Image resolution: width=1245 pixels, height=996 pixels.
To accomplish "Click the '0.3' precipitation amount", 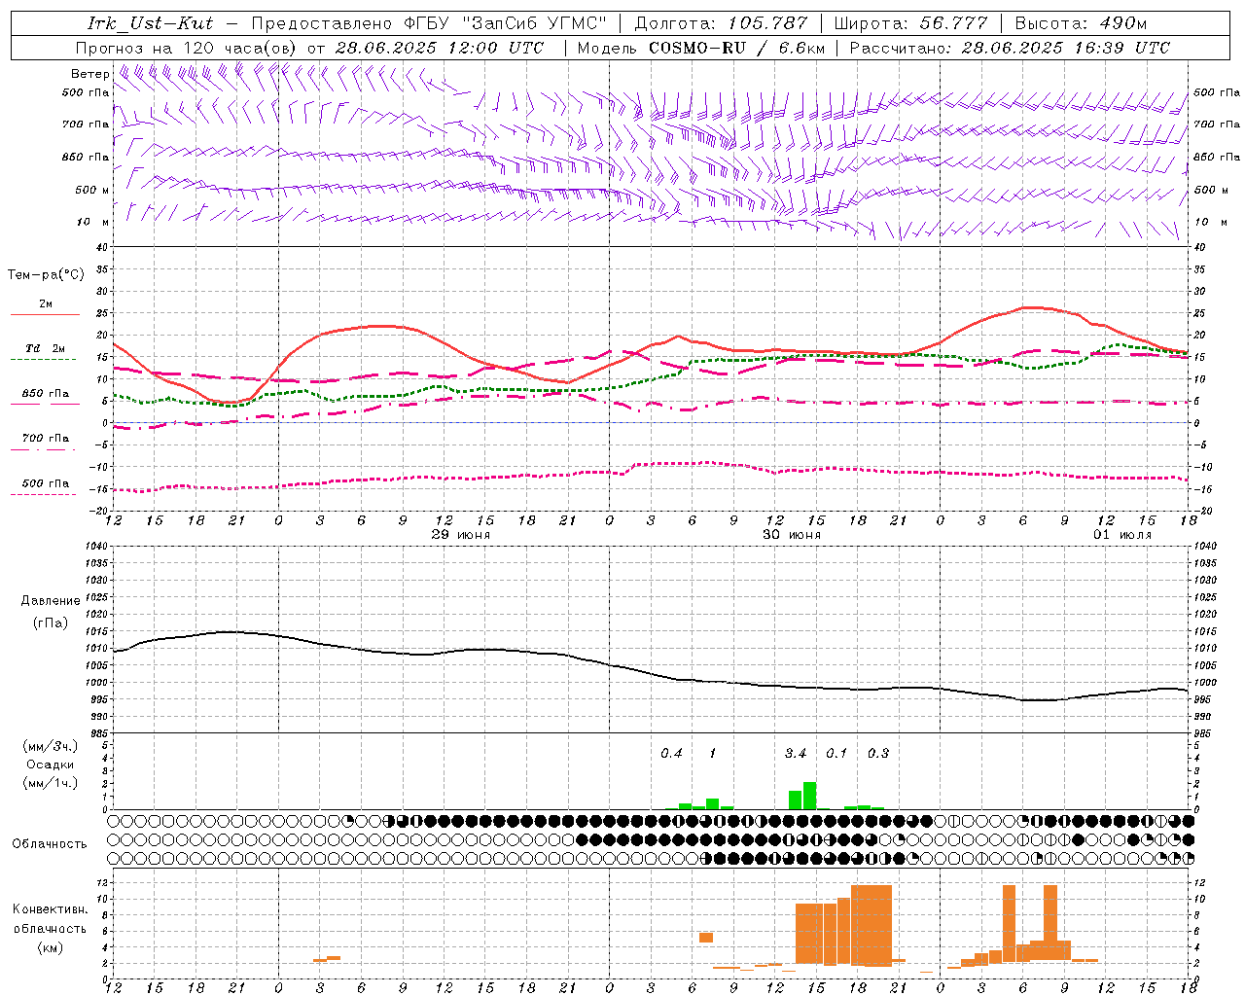I will click(878, 753).
